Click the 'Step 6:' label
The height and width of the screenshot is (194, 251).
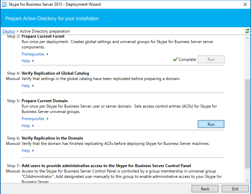click(x=13, y=138)
